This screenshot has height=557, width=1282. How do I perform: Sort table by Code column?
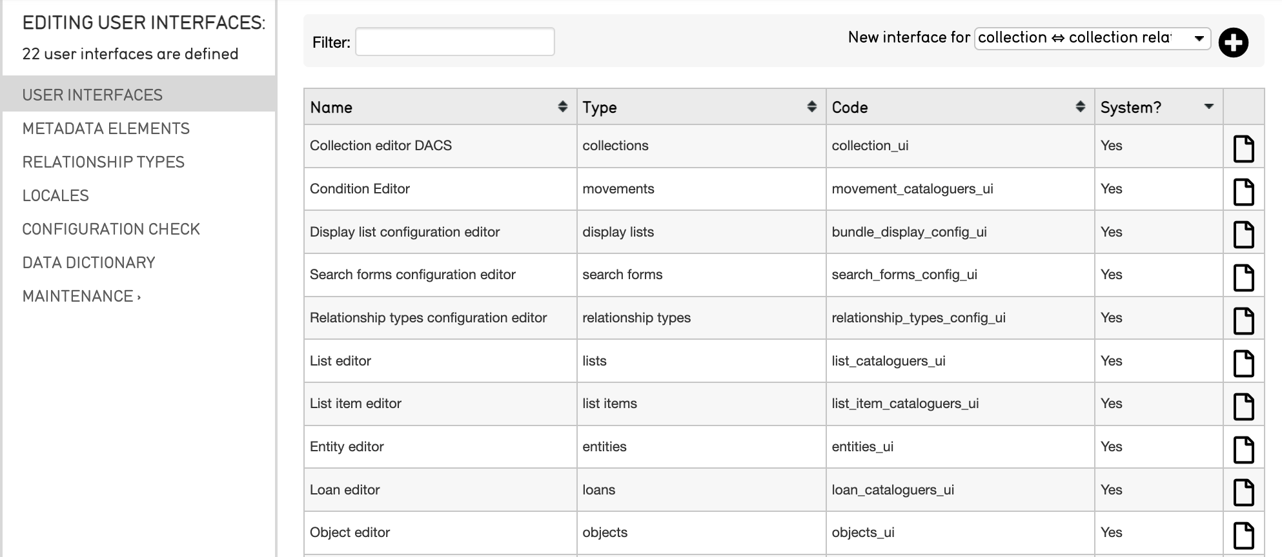(1080, 107)
